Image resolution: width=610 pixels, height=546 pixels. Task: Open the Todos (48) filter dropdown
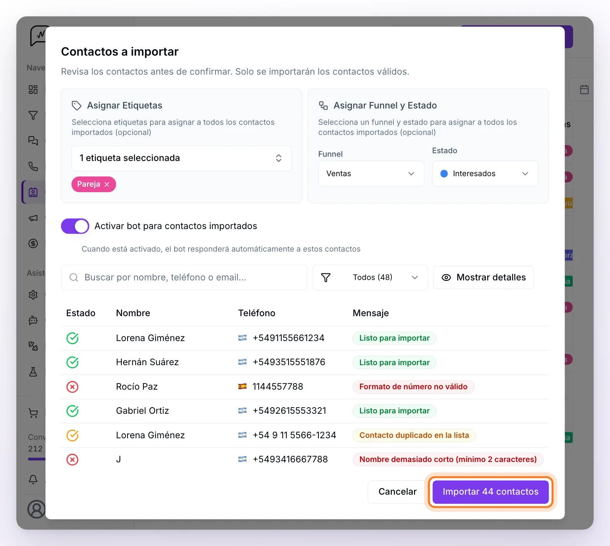(x=370, y=277)
